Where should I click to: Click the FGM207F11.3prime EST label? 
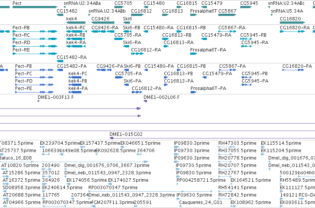[113, 202]
